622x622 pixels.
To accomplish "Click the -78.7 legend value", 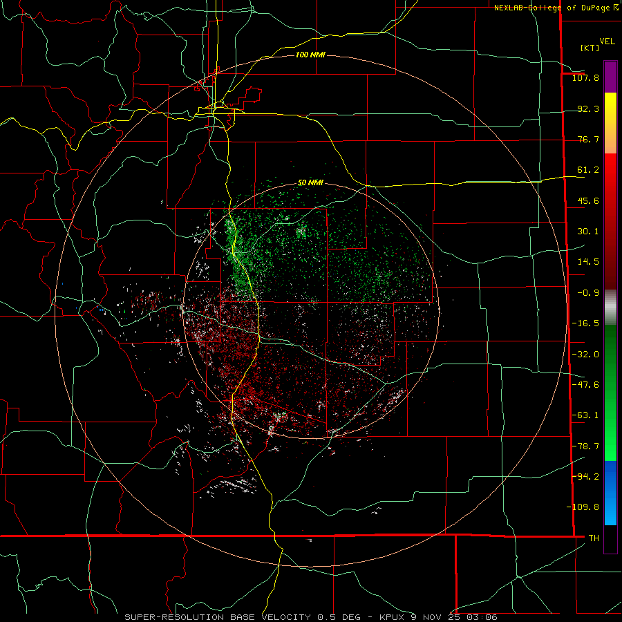I will (585, 446).
